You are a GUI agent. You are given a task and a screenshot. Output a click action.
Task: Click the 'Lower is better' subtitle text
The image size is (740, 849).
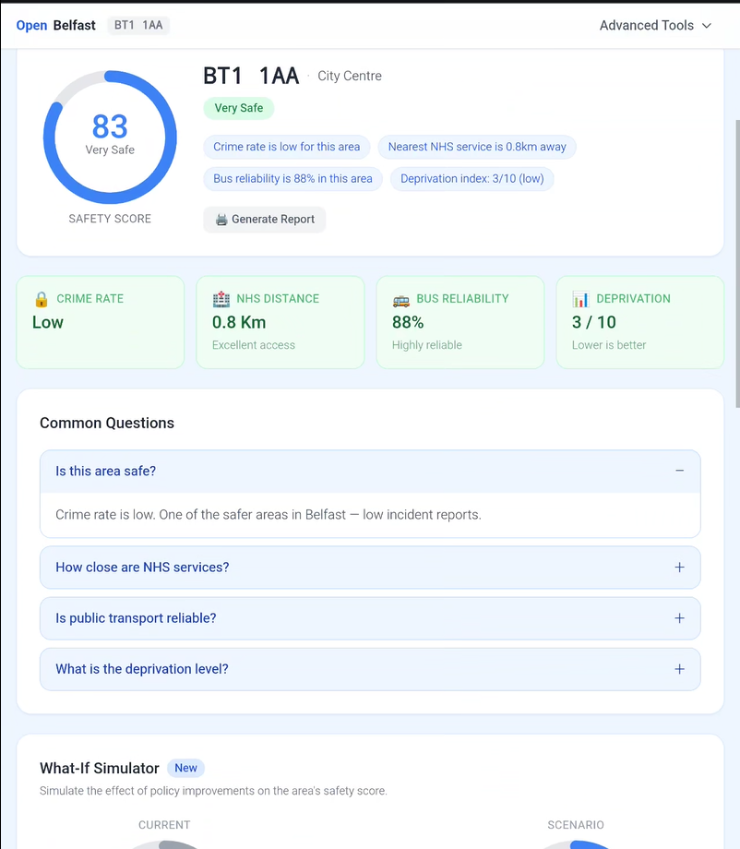pyautogui.click(x=609, y=345)
